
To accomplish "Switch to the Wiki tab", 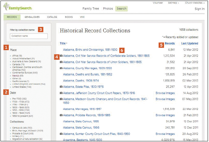I will point(82,17).
